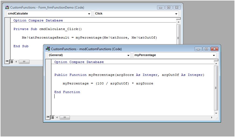Close the modCustomFunctions code window
The image size is (235, 137).
tap(215, 49)
